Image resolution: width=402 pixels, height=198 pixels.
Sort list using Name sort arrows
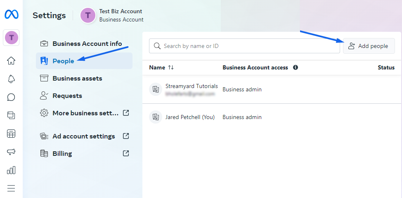[x=171, y=67]
